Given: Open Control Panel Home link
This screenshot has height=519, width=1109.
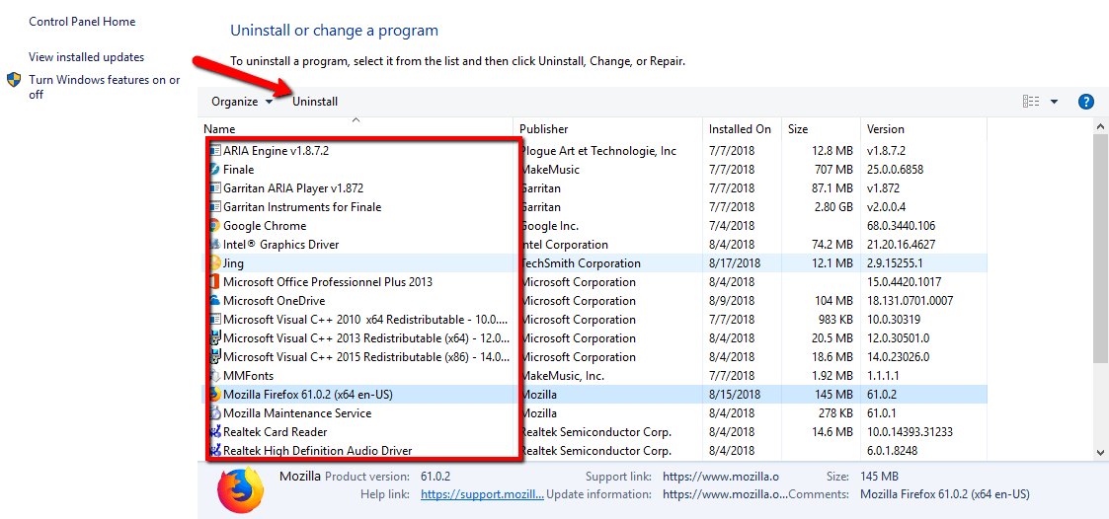Looking at the screenshot, I should (x=82, y=22).
